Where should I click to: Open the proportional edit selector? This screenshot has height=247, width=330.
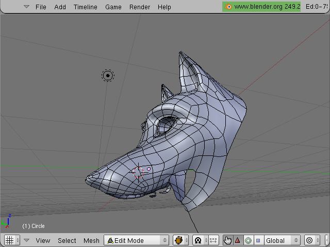click(x=312, y=240)
